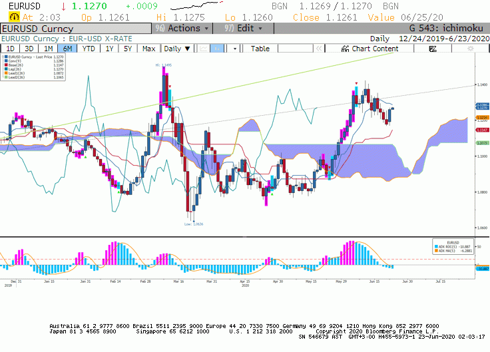
Task: Click the EUR-USD X-RATE description text
Action: pyautogui.click(x=101, y=39)
